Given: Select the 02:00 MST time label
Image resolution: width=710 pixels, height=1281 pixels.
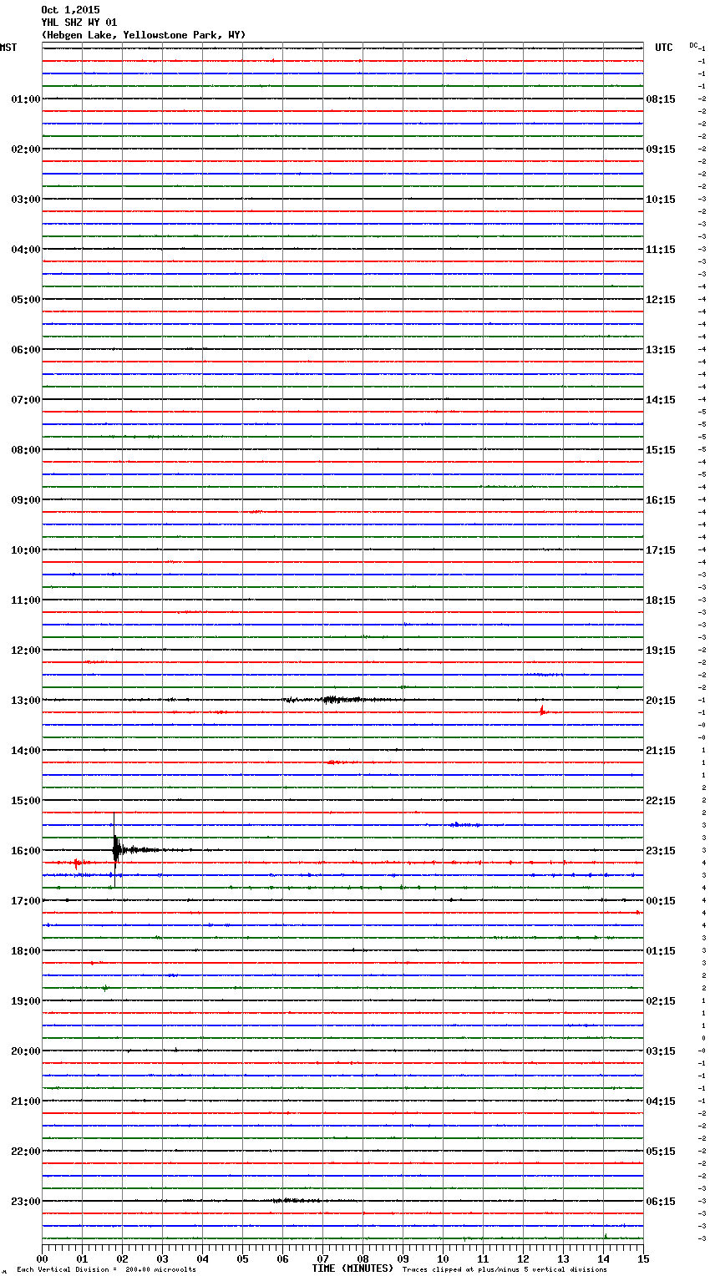Looking at the screenshot, I should (x=26, y=149).
